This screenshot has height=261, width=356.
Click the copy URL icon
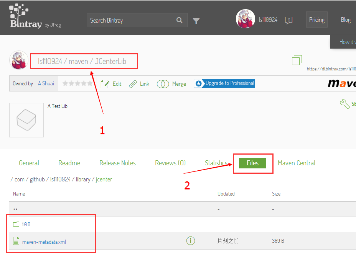tap(297, 60)
